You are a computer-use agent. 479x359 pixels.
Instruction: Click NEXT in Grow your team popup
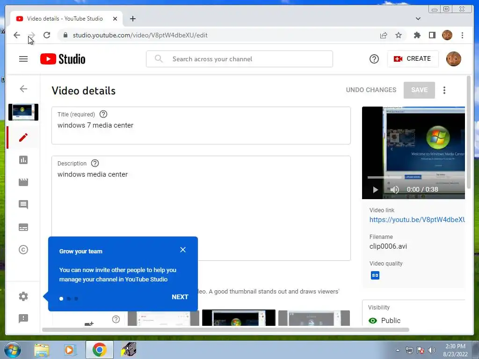click(180, 297)
